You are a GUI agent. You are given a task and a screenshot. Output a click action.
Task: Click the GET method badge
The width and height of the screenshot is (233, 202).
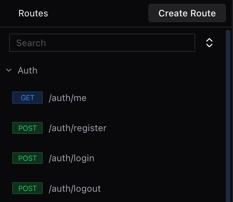tap(27, 98)
